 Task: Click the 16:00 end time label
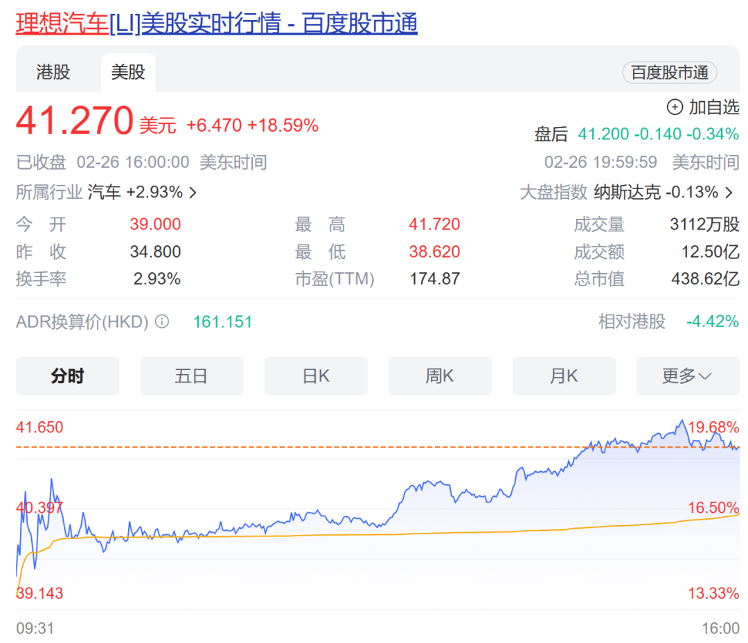pyautogui.click(x=720, y=628)
